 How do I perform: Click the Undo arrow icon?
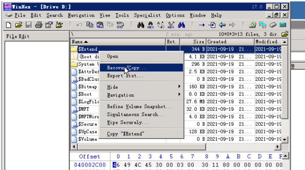[79, 25]
